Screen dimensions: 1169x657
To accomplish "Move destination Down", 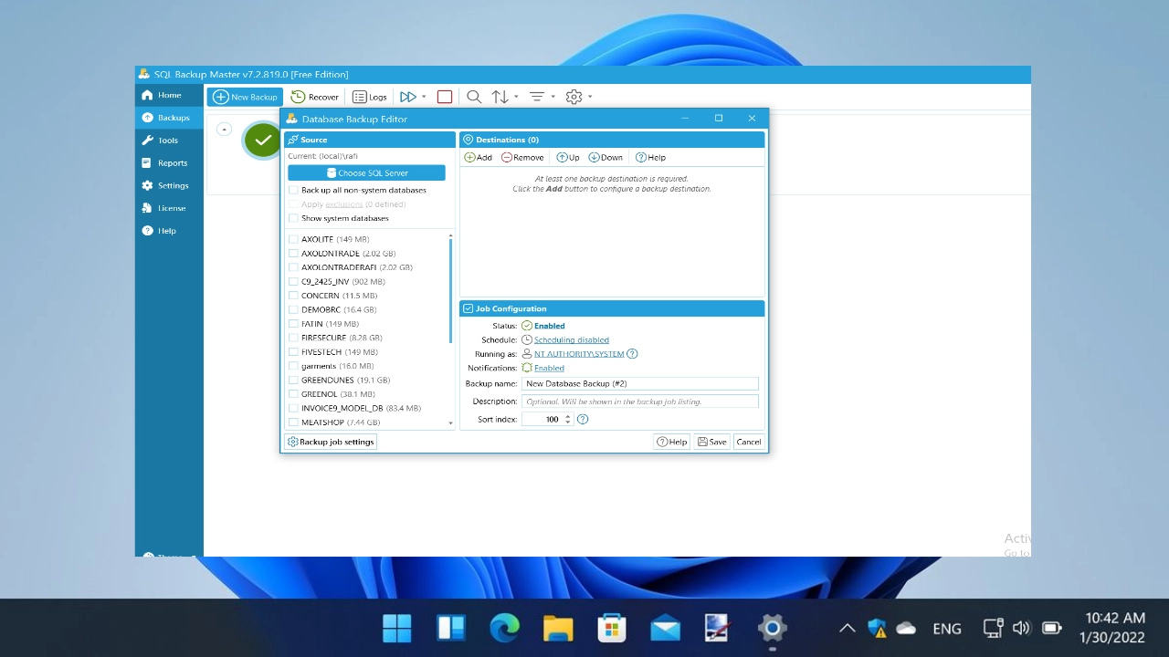I will coord(606,158).
